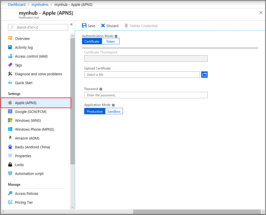The width and height of the screenshot is (266, 215).
Task: Select the Apple (APNS) settings icon
Action: pos(10,103)
